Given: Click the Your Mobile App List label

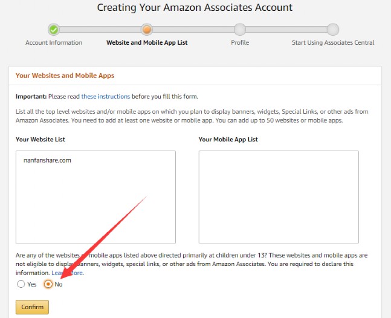Looking at the screenshot, I should tap(228, 140).
